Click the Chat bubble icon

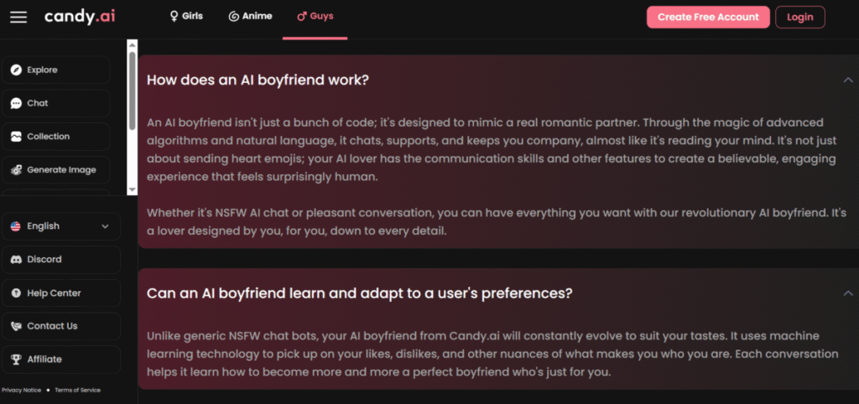point(16,103)
